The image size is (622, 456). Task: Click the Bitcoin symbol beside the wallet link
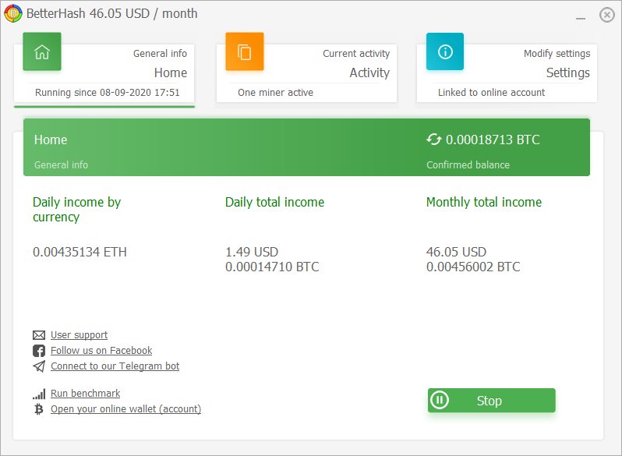pyautogui.click(x=39, y=409)
